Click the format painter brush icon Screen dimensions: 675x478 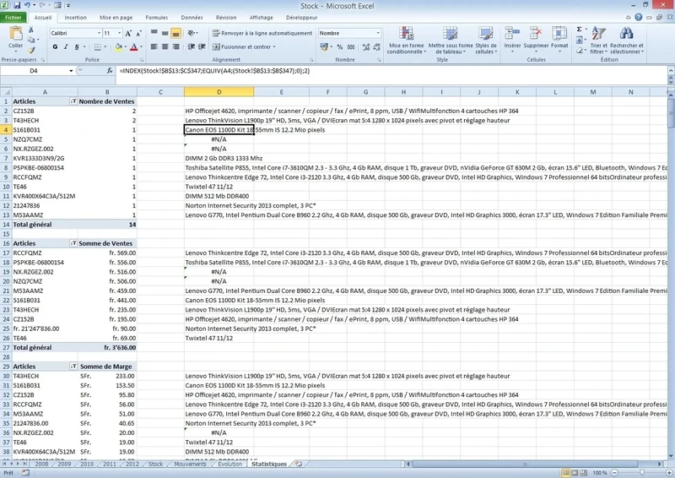31,50
